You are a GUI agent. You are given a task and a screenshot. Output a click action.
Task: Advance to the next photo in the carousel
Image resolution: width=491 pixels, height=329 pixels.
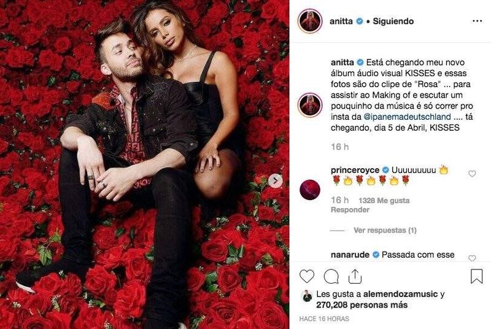click(x=276, y=180)
